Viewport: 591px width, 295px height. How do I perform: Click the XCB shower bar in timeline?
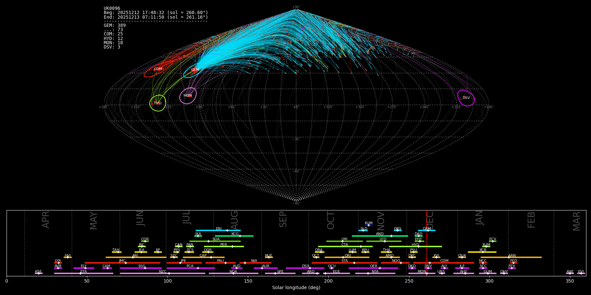pyautogui.click(x=482, y=252)
